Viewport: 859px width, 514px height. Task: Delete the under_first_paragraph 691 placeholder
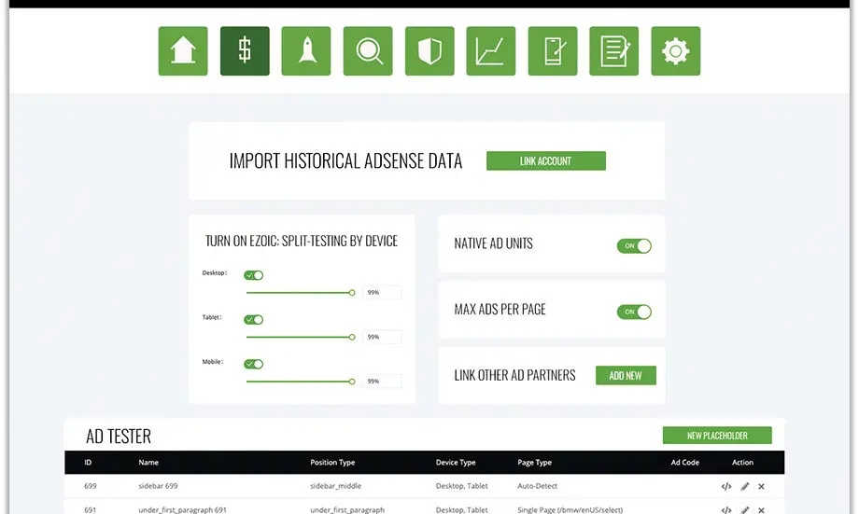761,509
